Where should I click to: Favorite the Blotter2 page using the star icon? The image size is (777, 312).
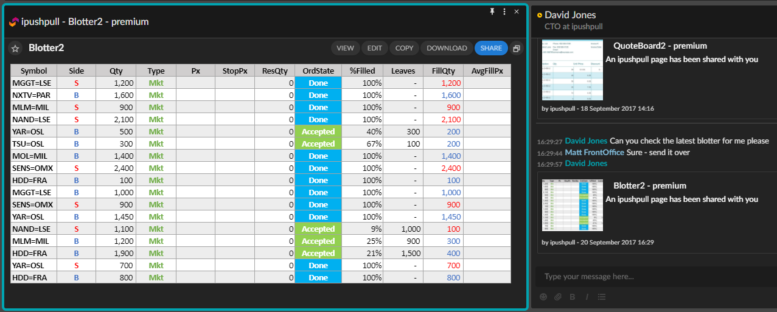(x=16, y=49)
